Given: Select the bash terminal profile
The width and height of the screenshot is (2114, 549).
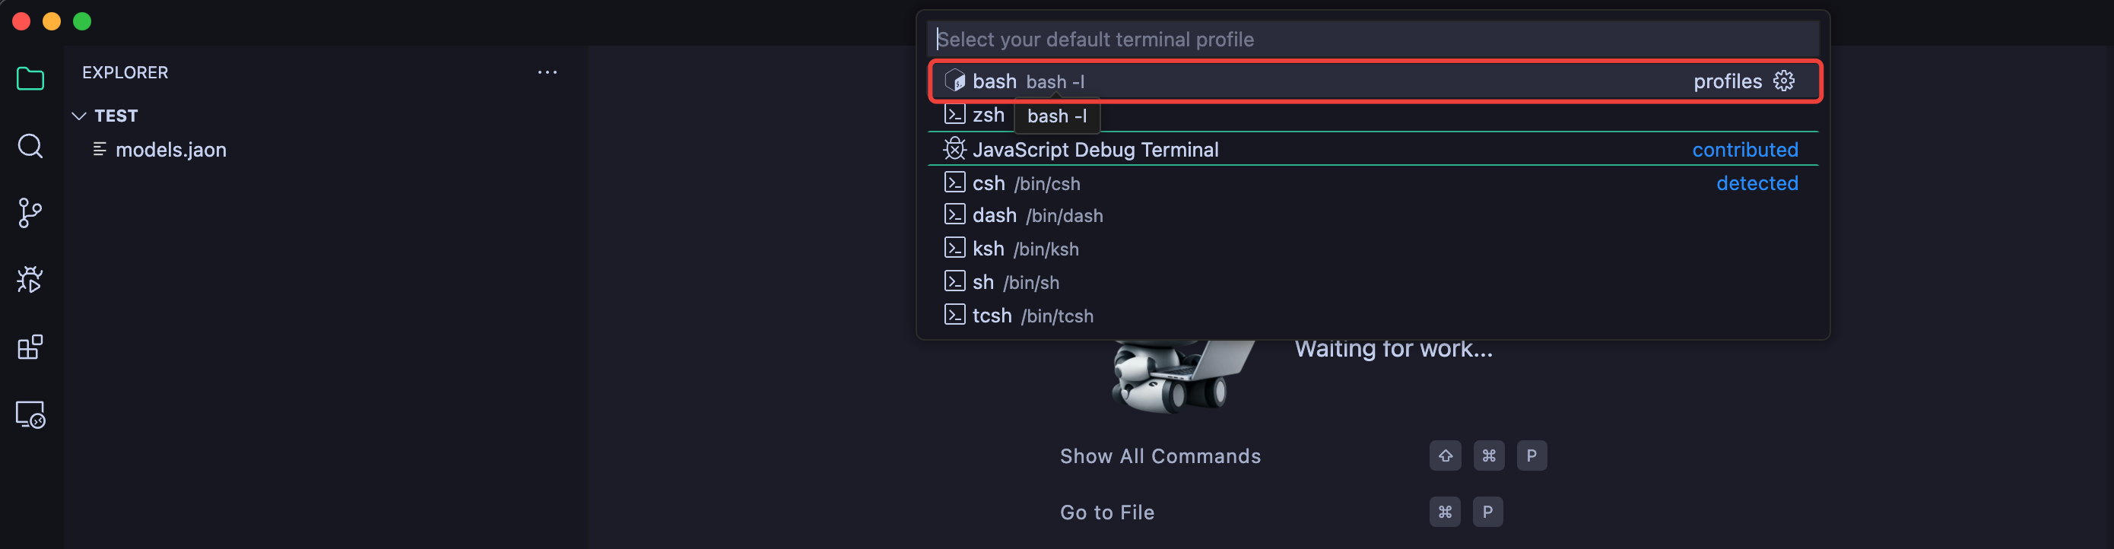Looking at the screenshot, I should click(x=995, y=81).
